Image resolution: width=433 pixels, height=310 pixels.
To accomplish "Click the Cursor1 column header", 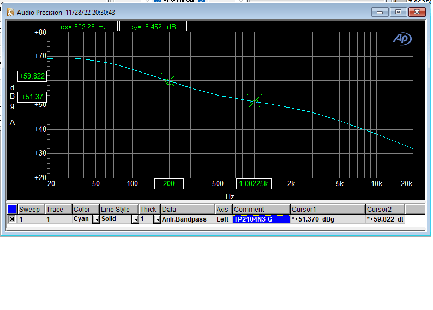I will pyautogui.click(x=328, y=210).
